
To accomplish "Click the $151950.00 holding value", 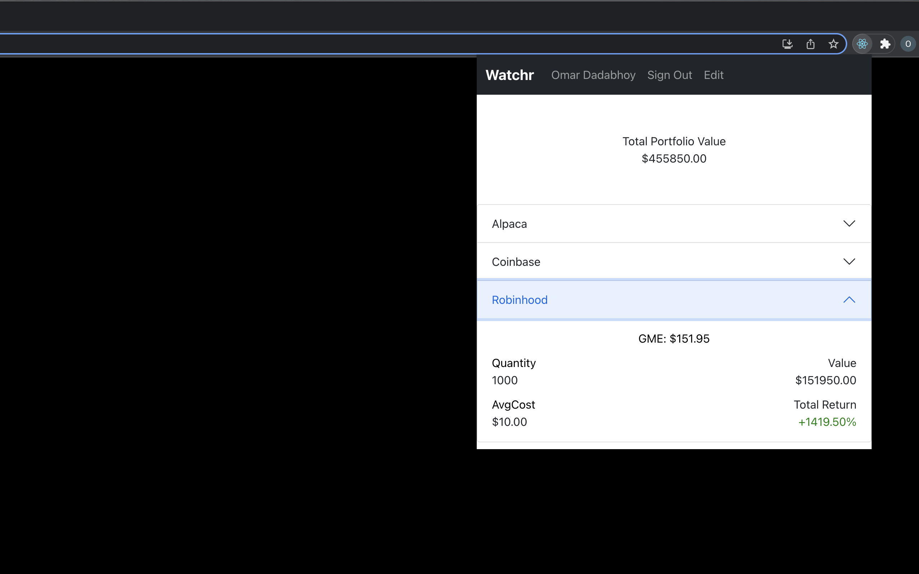I will click(826, 380).
